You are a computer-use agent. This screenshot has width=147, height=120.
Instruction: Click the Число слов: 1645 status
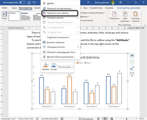(26, 119)
